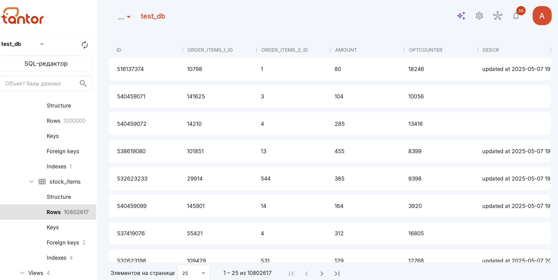Click the OPTCOUNTER column header

pos(426,50)
